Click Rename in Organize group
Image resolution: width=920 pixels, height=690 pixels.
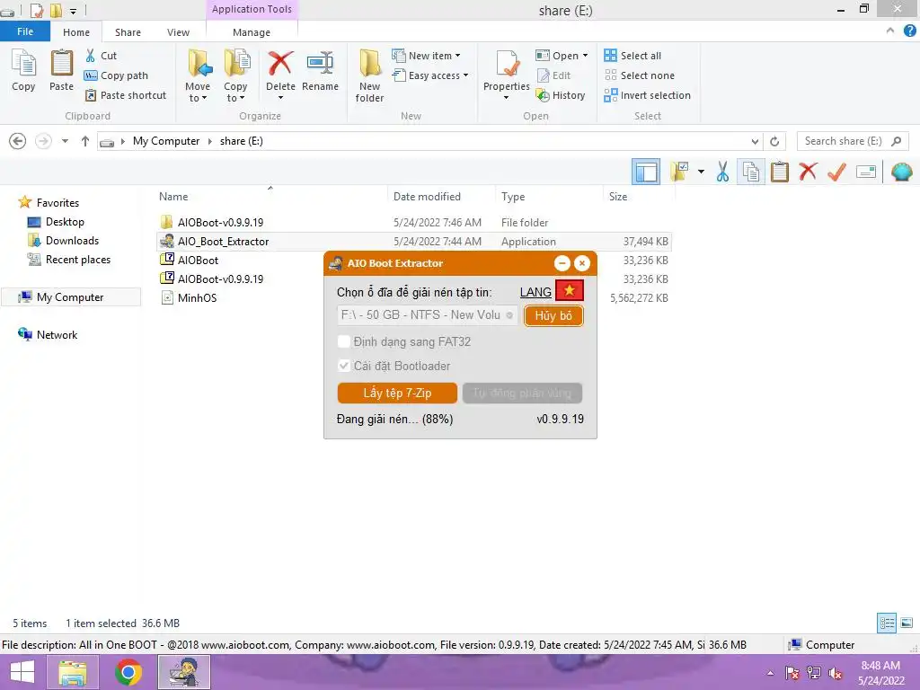click(320, 70)
